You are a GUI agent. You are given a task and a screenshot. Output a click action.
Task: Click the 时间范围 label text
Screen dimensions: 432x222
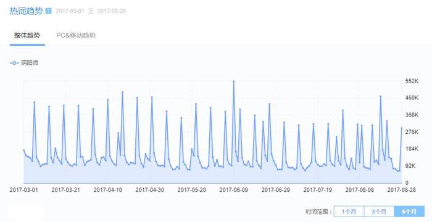[x=318, y=212]
